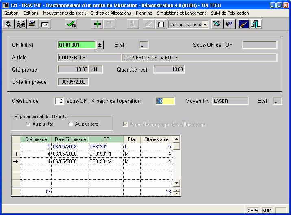The width and height of the screenshot is (291, 215).
Task: Select the Au plus tard radio button
Action: (x=71, y=124)
